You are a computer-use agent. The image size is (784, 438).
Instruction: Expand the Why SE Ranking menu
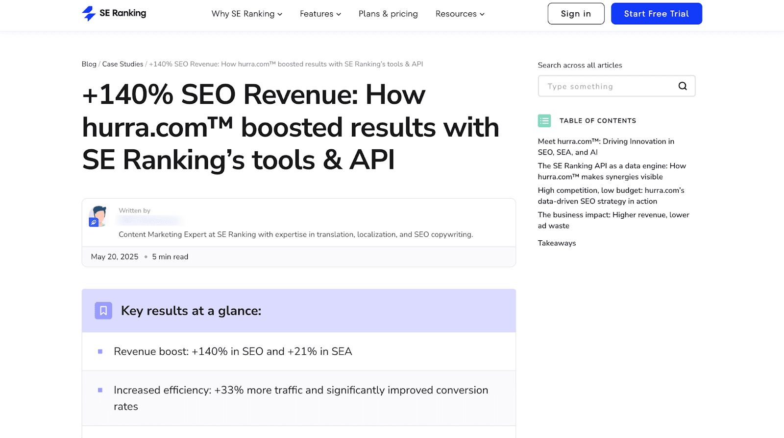coord(247,14)
